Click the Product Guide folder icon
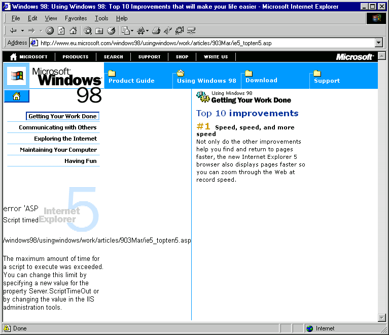The image size is (389, 335). [x=112, y=73]
